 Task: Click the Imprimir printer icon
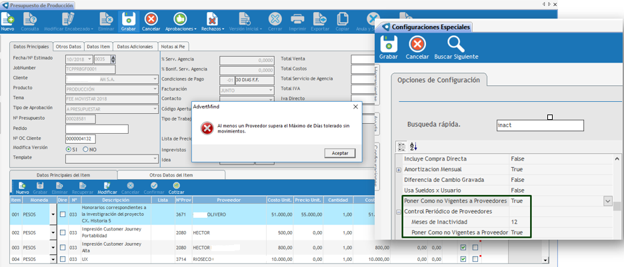[299, 21]
